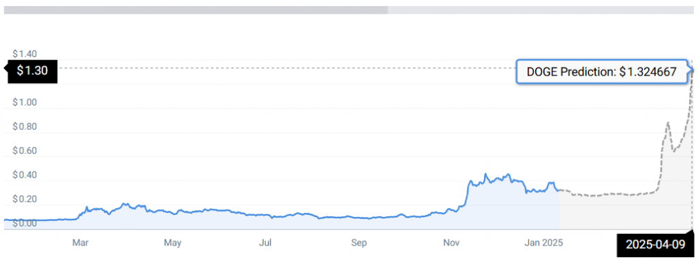Click the dark portion of the top scrollbar
Screen dimensions: 698x270
coord(196,10)
